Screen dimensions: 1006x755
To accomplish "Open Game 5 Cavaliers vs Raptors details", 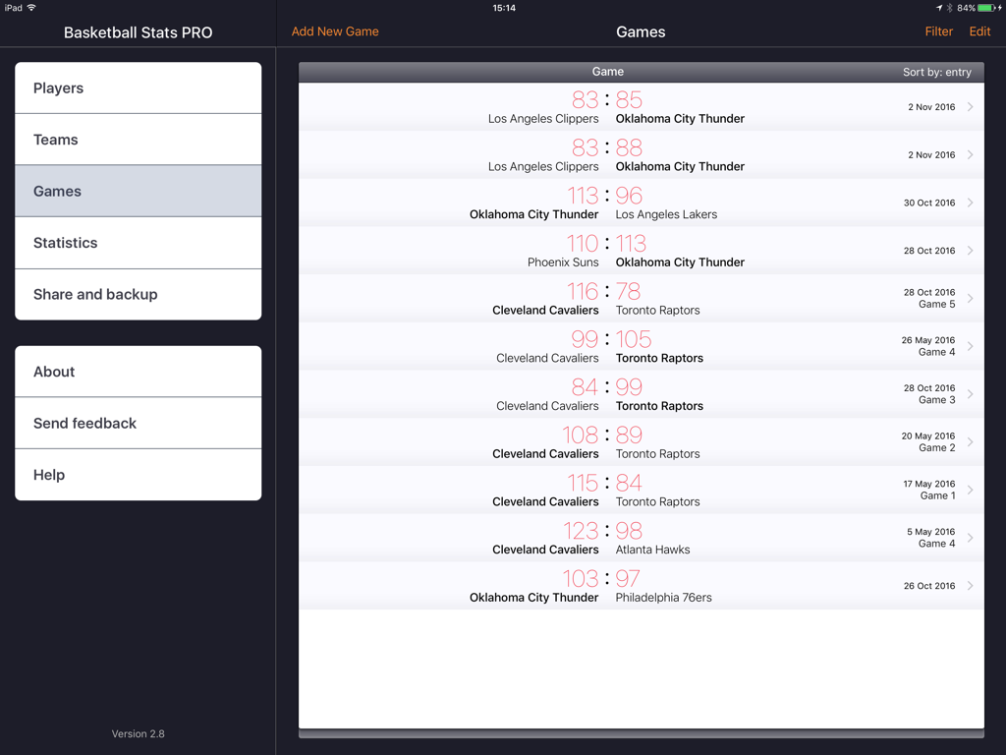I will click(641, 299).
